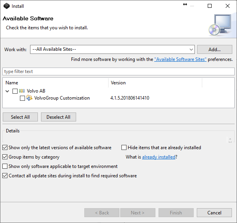
Task: Click the VolvoGroup Customization feature icon
Action: 29,98
